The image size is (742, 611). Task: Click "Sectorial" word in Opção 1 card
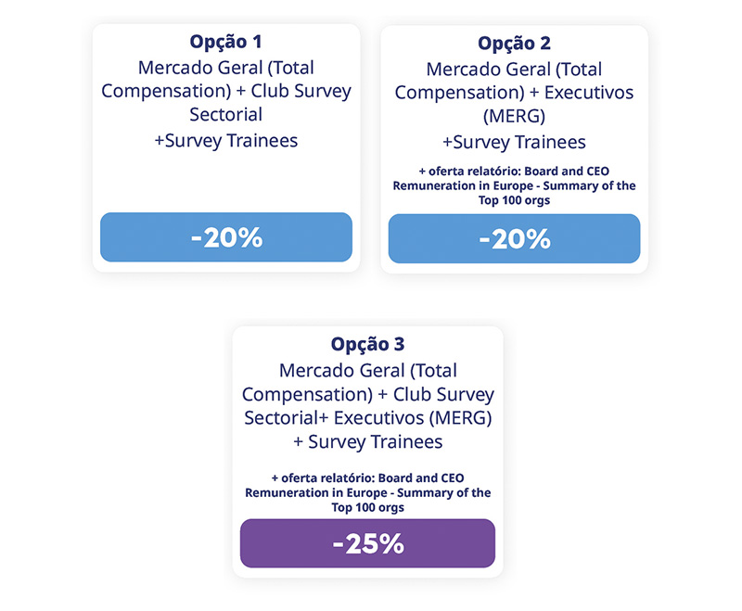(x=226, y=115)
